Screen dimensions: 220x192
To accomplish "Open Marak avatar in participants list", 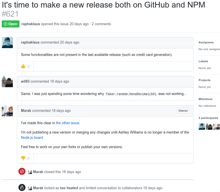I will click(x=216, y=126).
